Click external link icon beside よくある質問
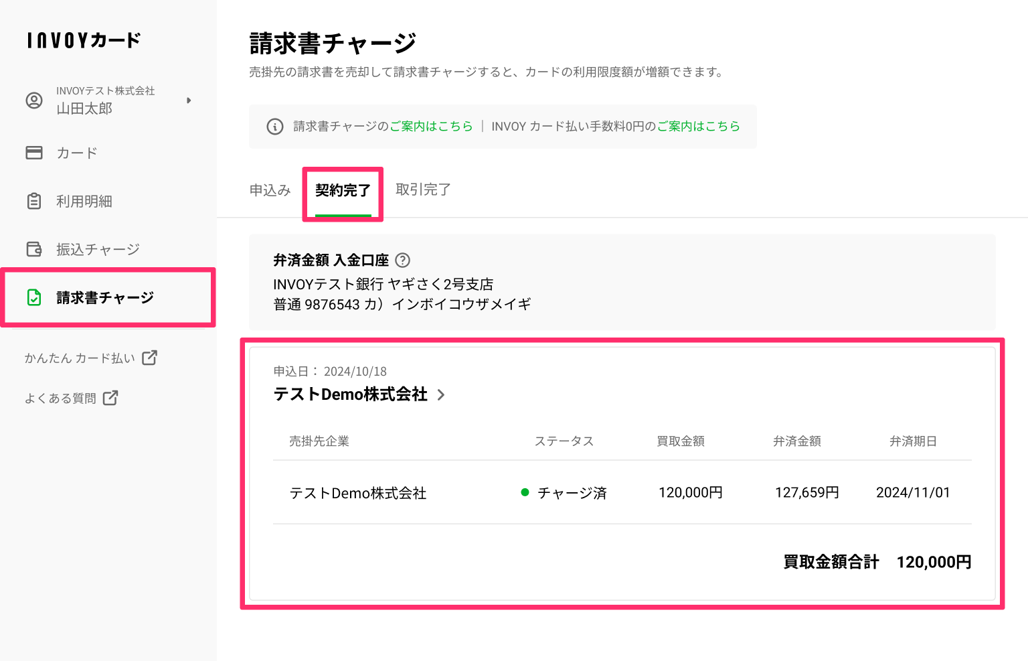 110,398
